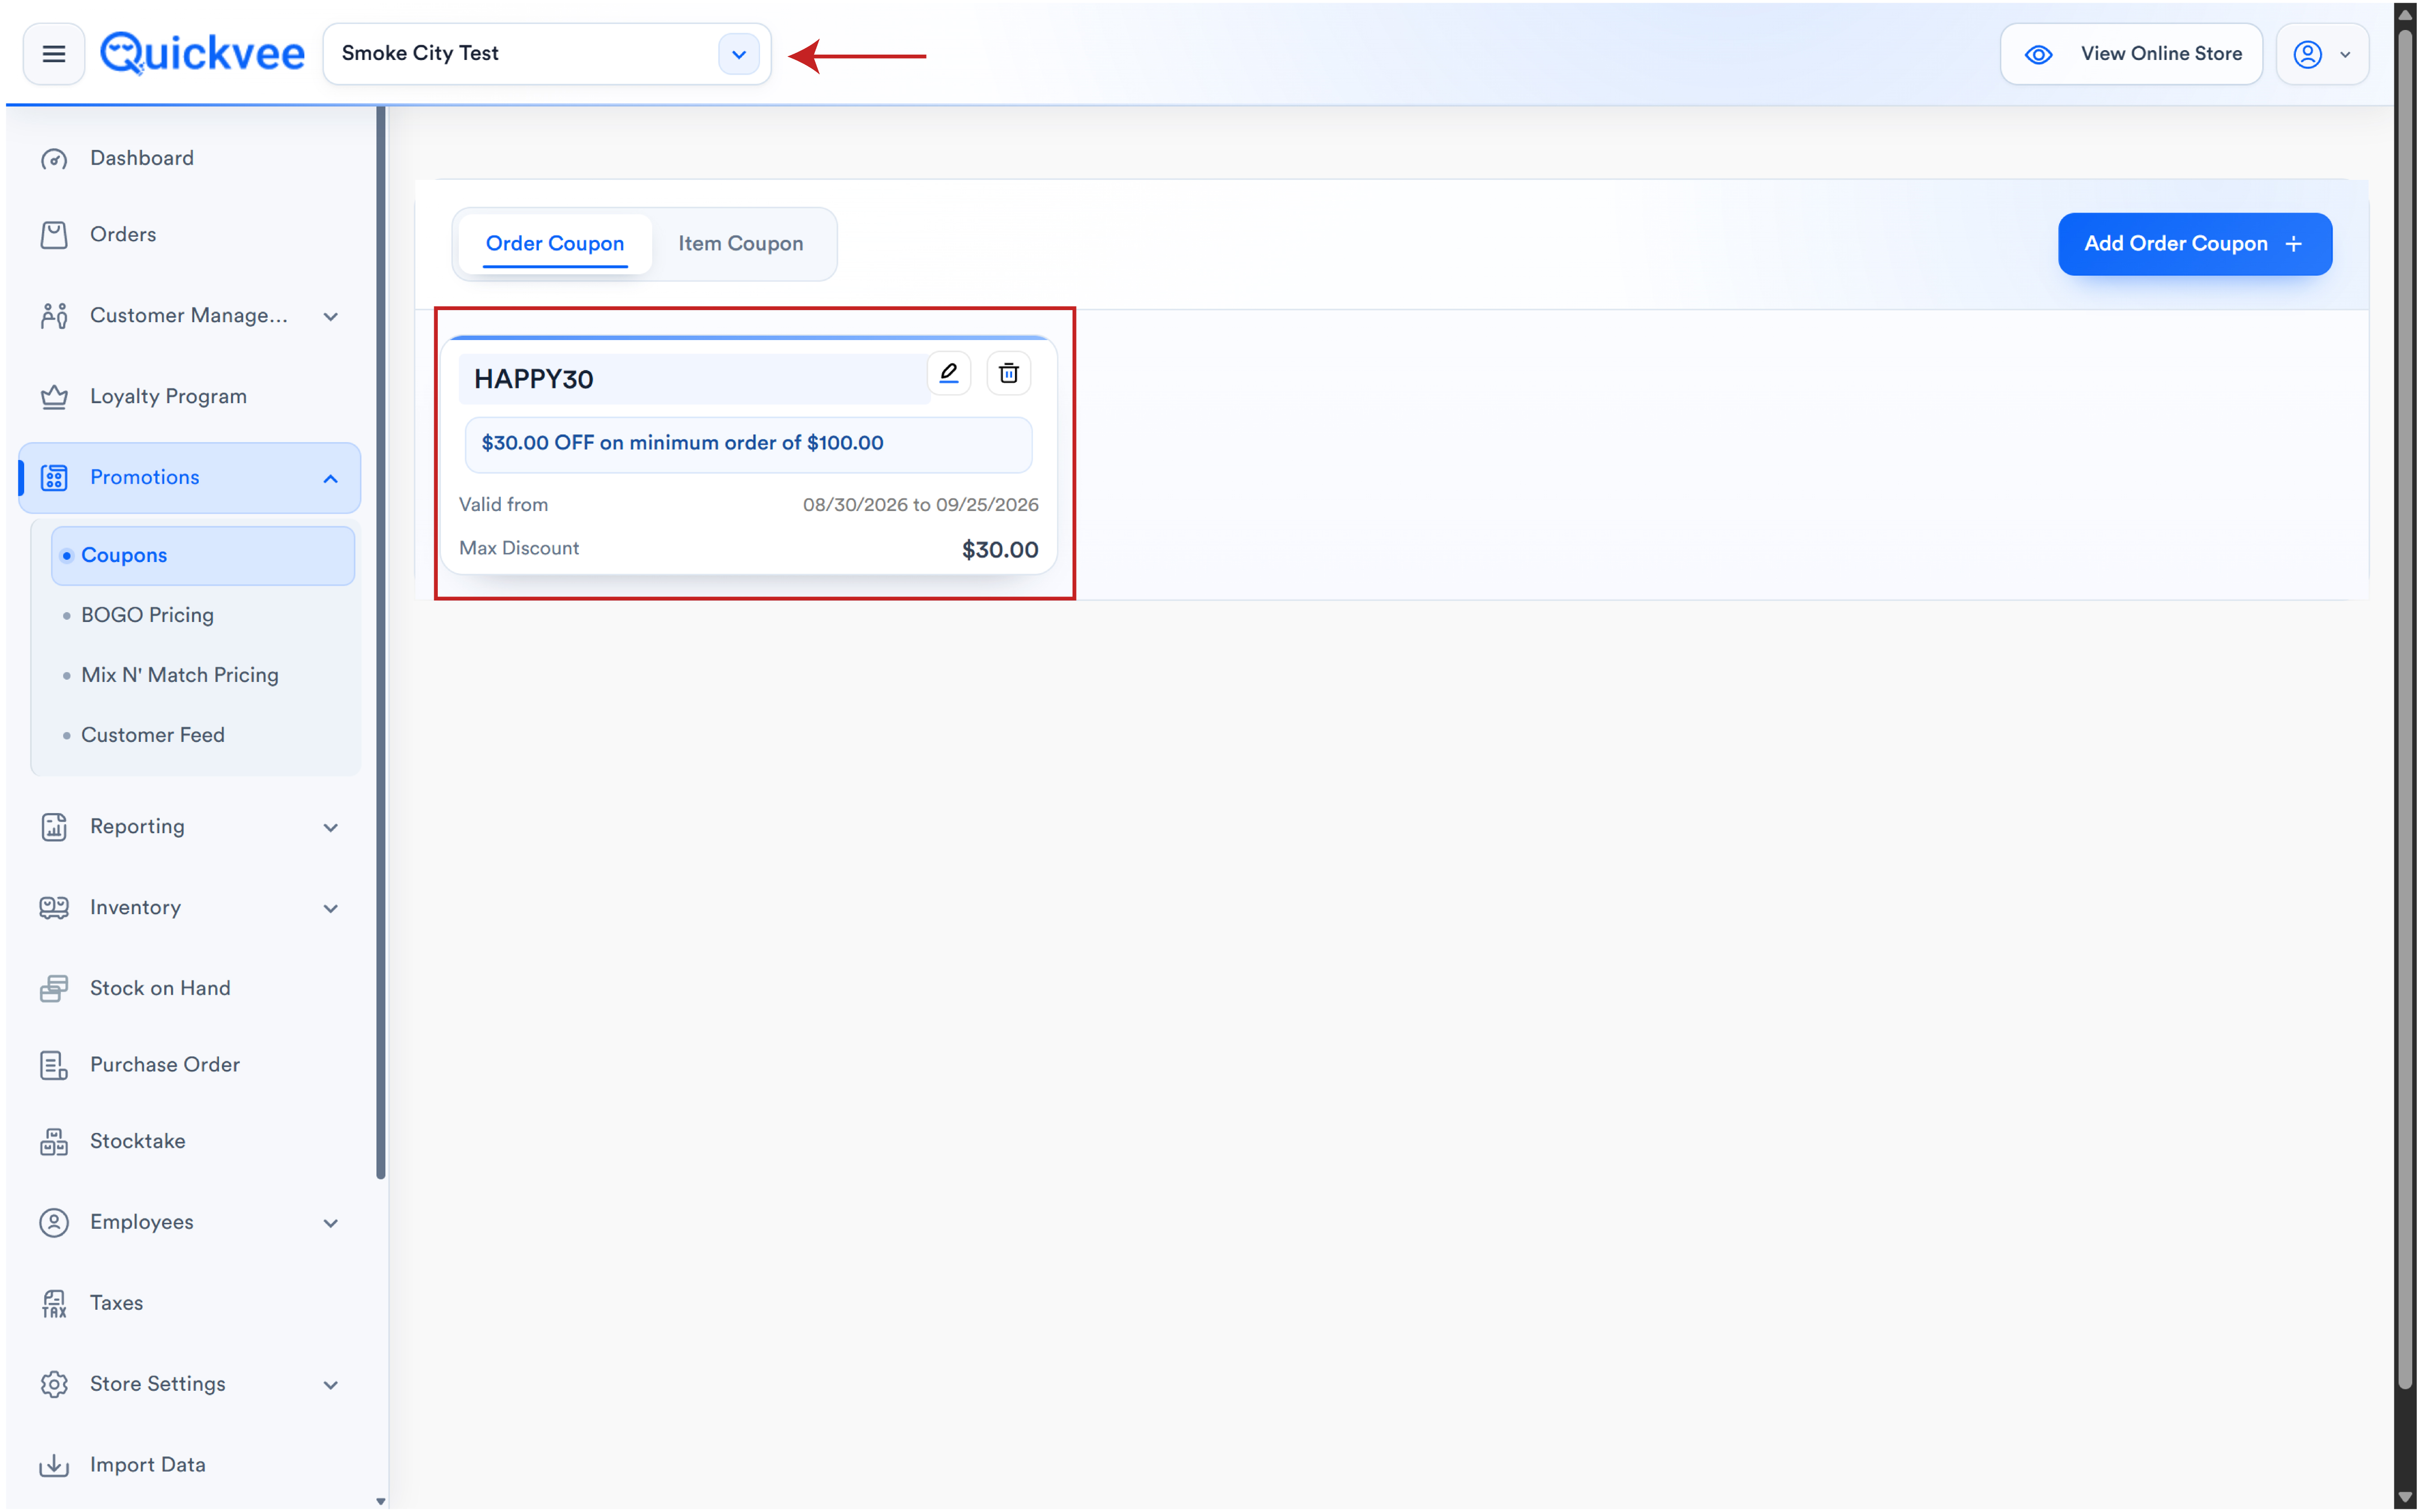Click the Dashboard gauge icon
The width and height of the screenshot is (2423, 1512).
pyautogui.click(x=54, y=159)
